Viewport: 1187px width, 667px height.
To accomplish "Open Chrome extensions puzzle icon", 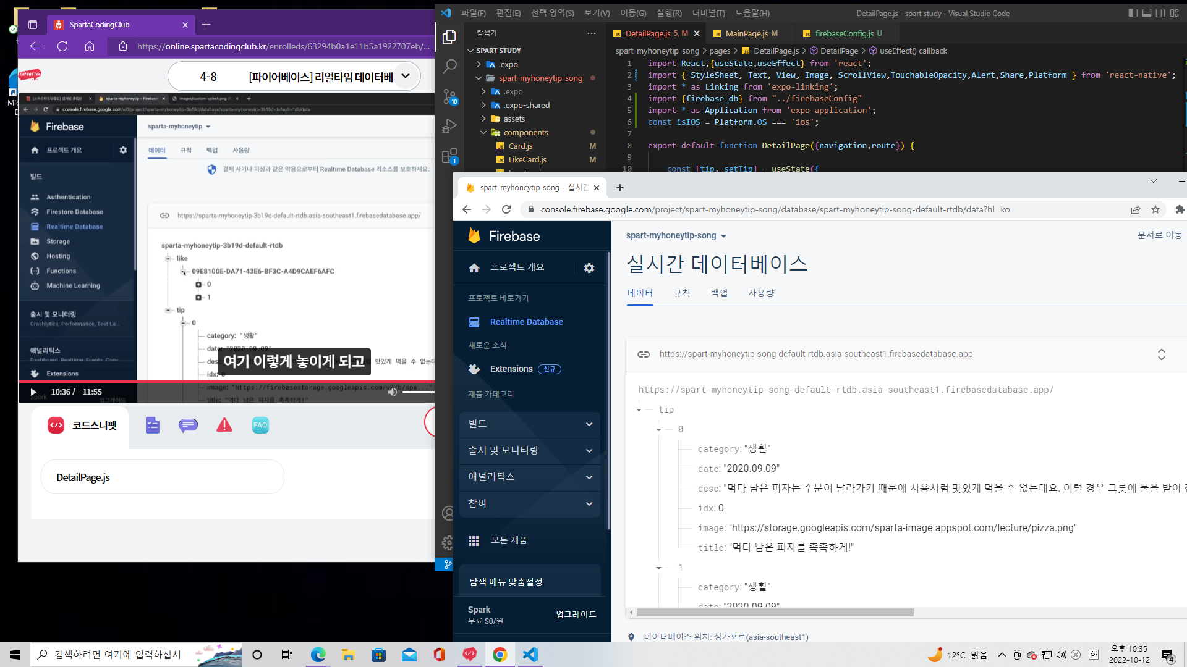I will (x=1180, y=209).
